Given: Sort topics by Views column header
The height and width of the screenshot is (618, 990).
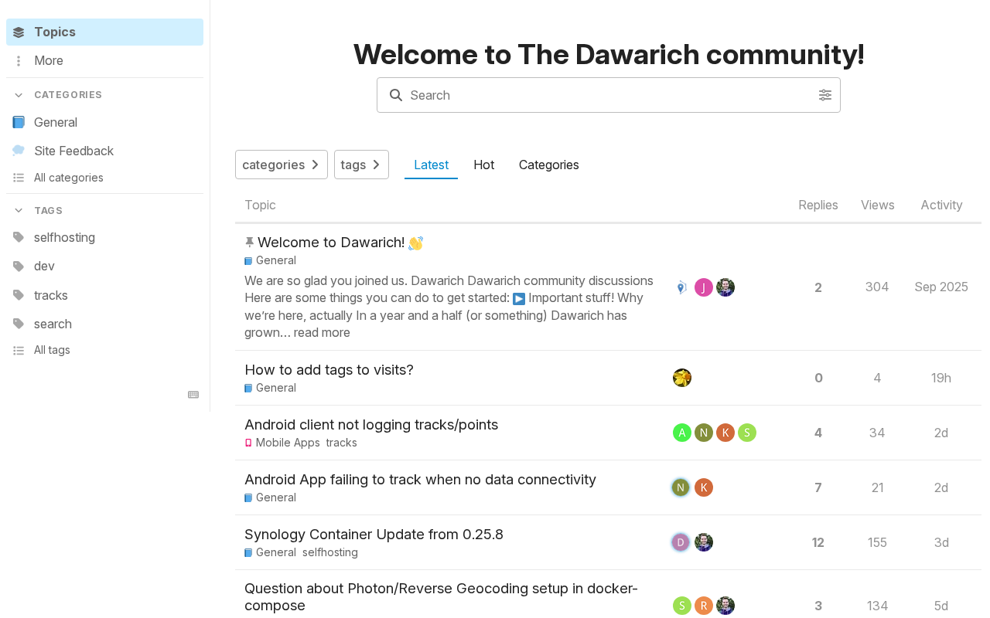Looking at the screenshot, I should click(877, 205).
